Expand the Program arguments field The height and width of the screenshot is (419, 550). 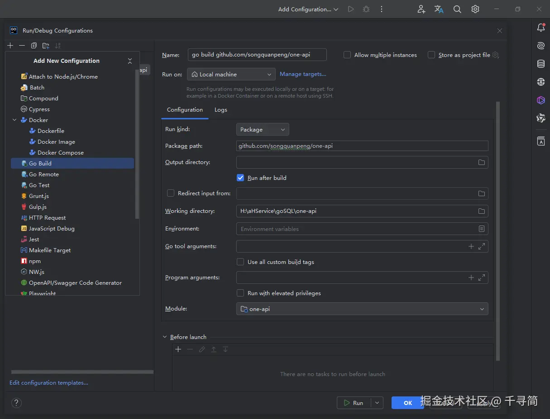[482, 278]
